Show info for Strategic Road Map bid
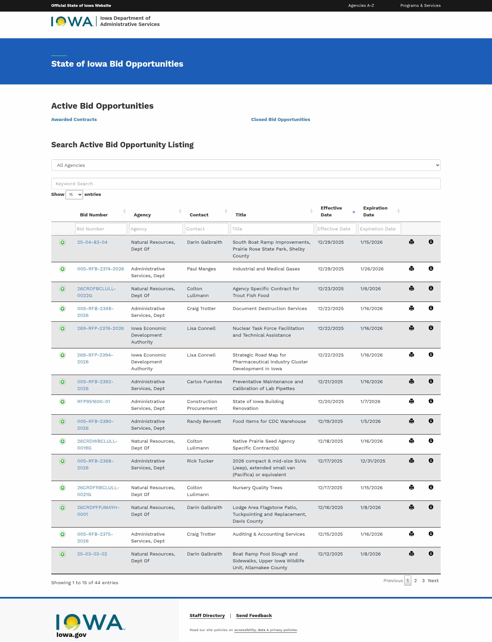 431,355
